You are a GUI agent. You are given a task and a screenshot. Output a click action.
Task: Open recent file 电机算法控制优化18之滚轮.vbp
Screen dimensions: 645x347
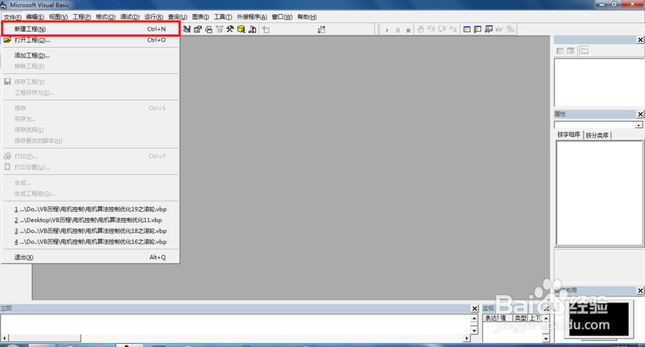tap(90, 230)
